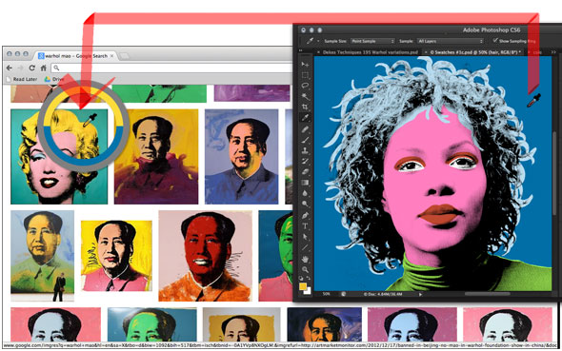Select the Eyedropper tool in the toolbox
Viewport: 562px width, 351px height.
point(305,117)
